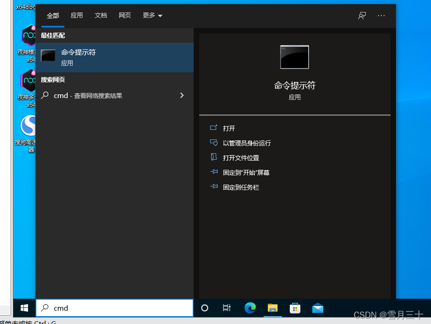Screen dimensions: 431x324
Task: Select the 全部 search tab
Action: (x=53, y=16)
